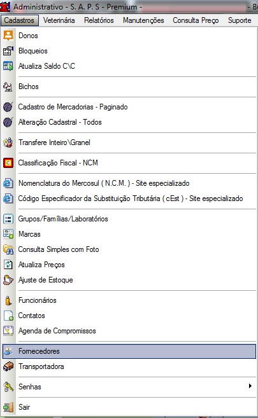The height and width of the screenshot is (418, 258).
Task: Click the Atualiza Saldo C\C icon
Action: pyautogui.click(x=8, y=66)
